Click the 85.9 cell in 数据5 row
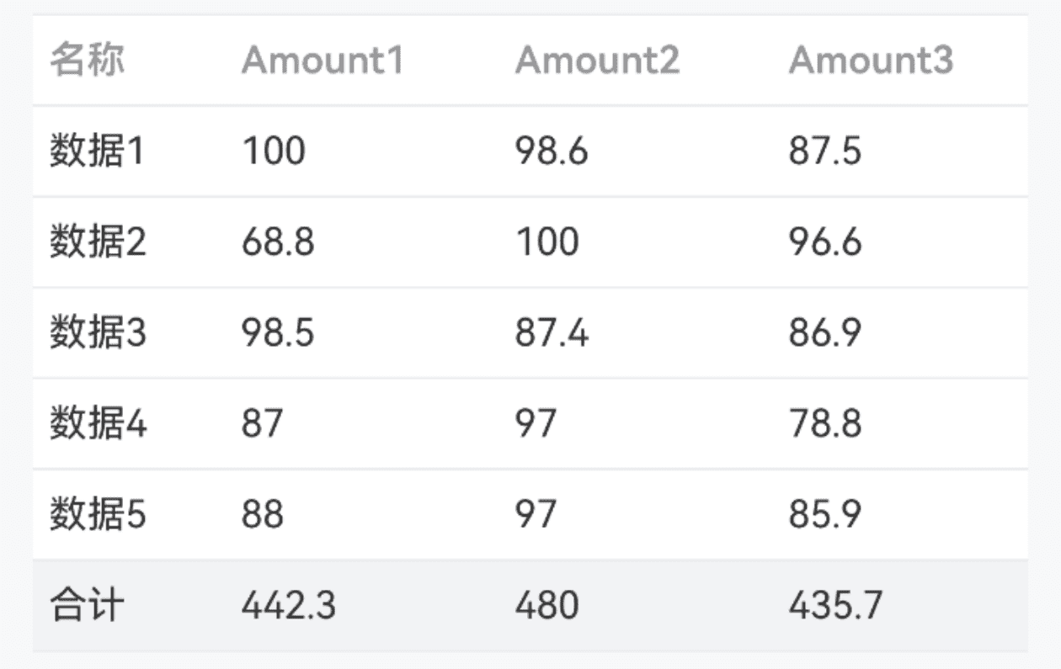 pos(825,514)
